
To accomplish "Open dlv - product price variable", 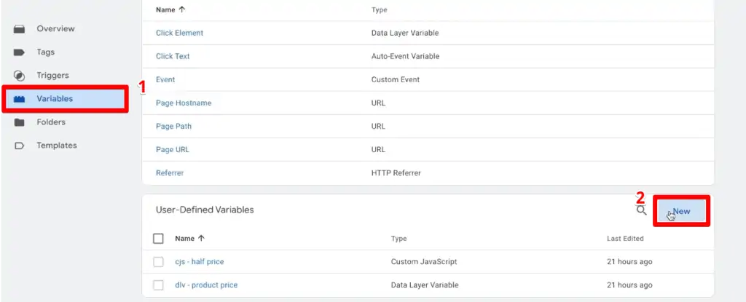I will [206, 285].
